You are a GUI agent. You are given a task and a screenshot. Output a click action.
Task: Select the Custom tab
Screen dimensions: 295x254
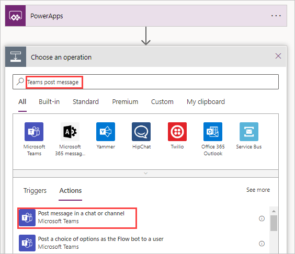tap(162, 102)
